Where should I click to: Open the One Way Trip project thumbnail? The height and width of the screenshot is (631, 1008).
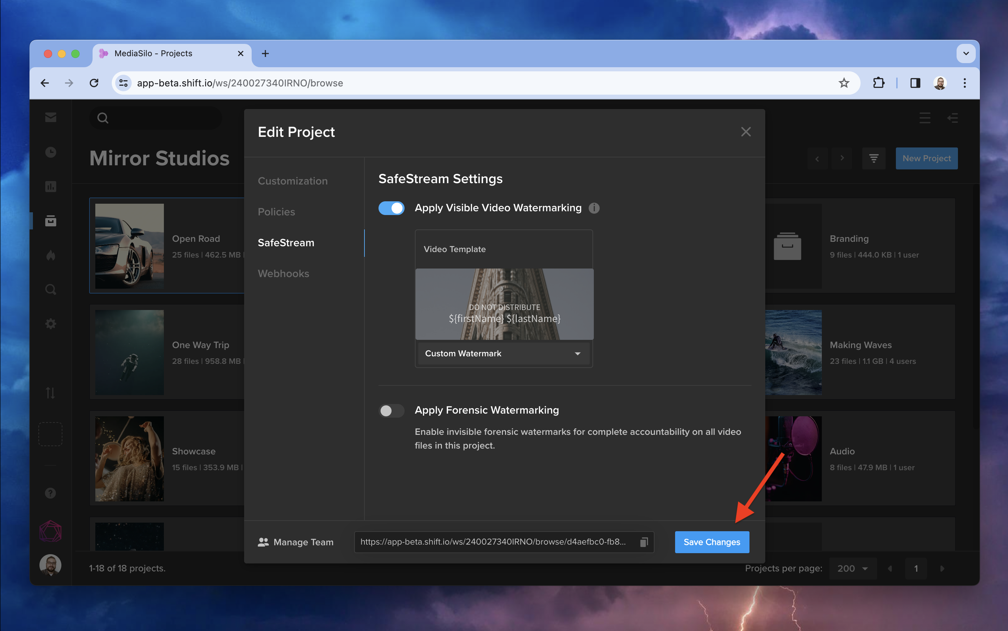[x=129, y=352]
